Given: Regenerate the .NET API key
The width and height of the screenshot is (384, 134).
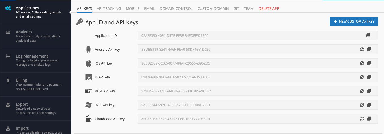Looking at the screenshot, I should [x=362, y=105].
